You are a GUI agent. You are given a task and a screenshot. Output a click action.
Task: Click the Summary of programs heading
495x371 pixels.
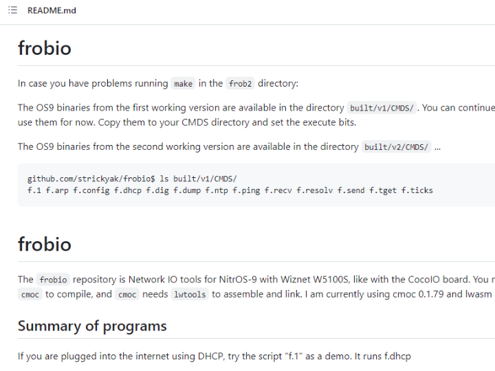(92, 326)
